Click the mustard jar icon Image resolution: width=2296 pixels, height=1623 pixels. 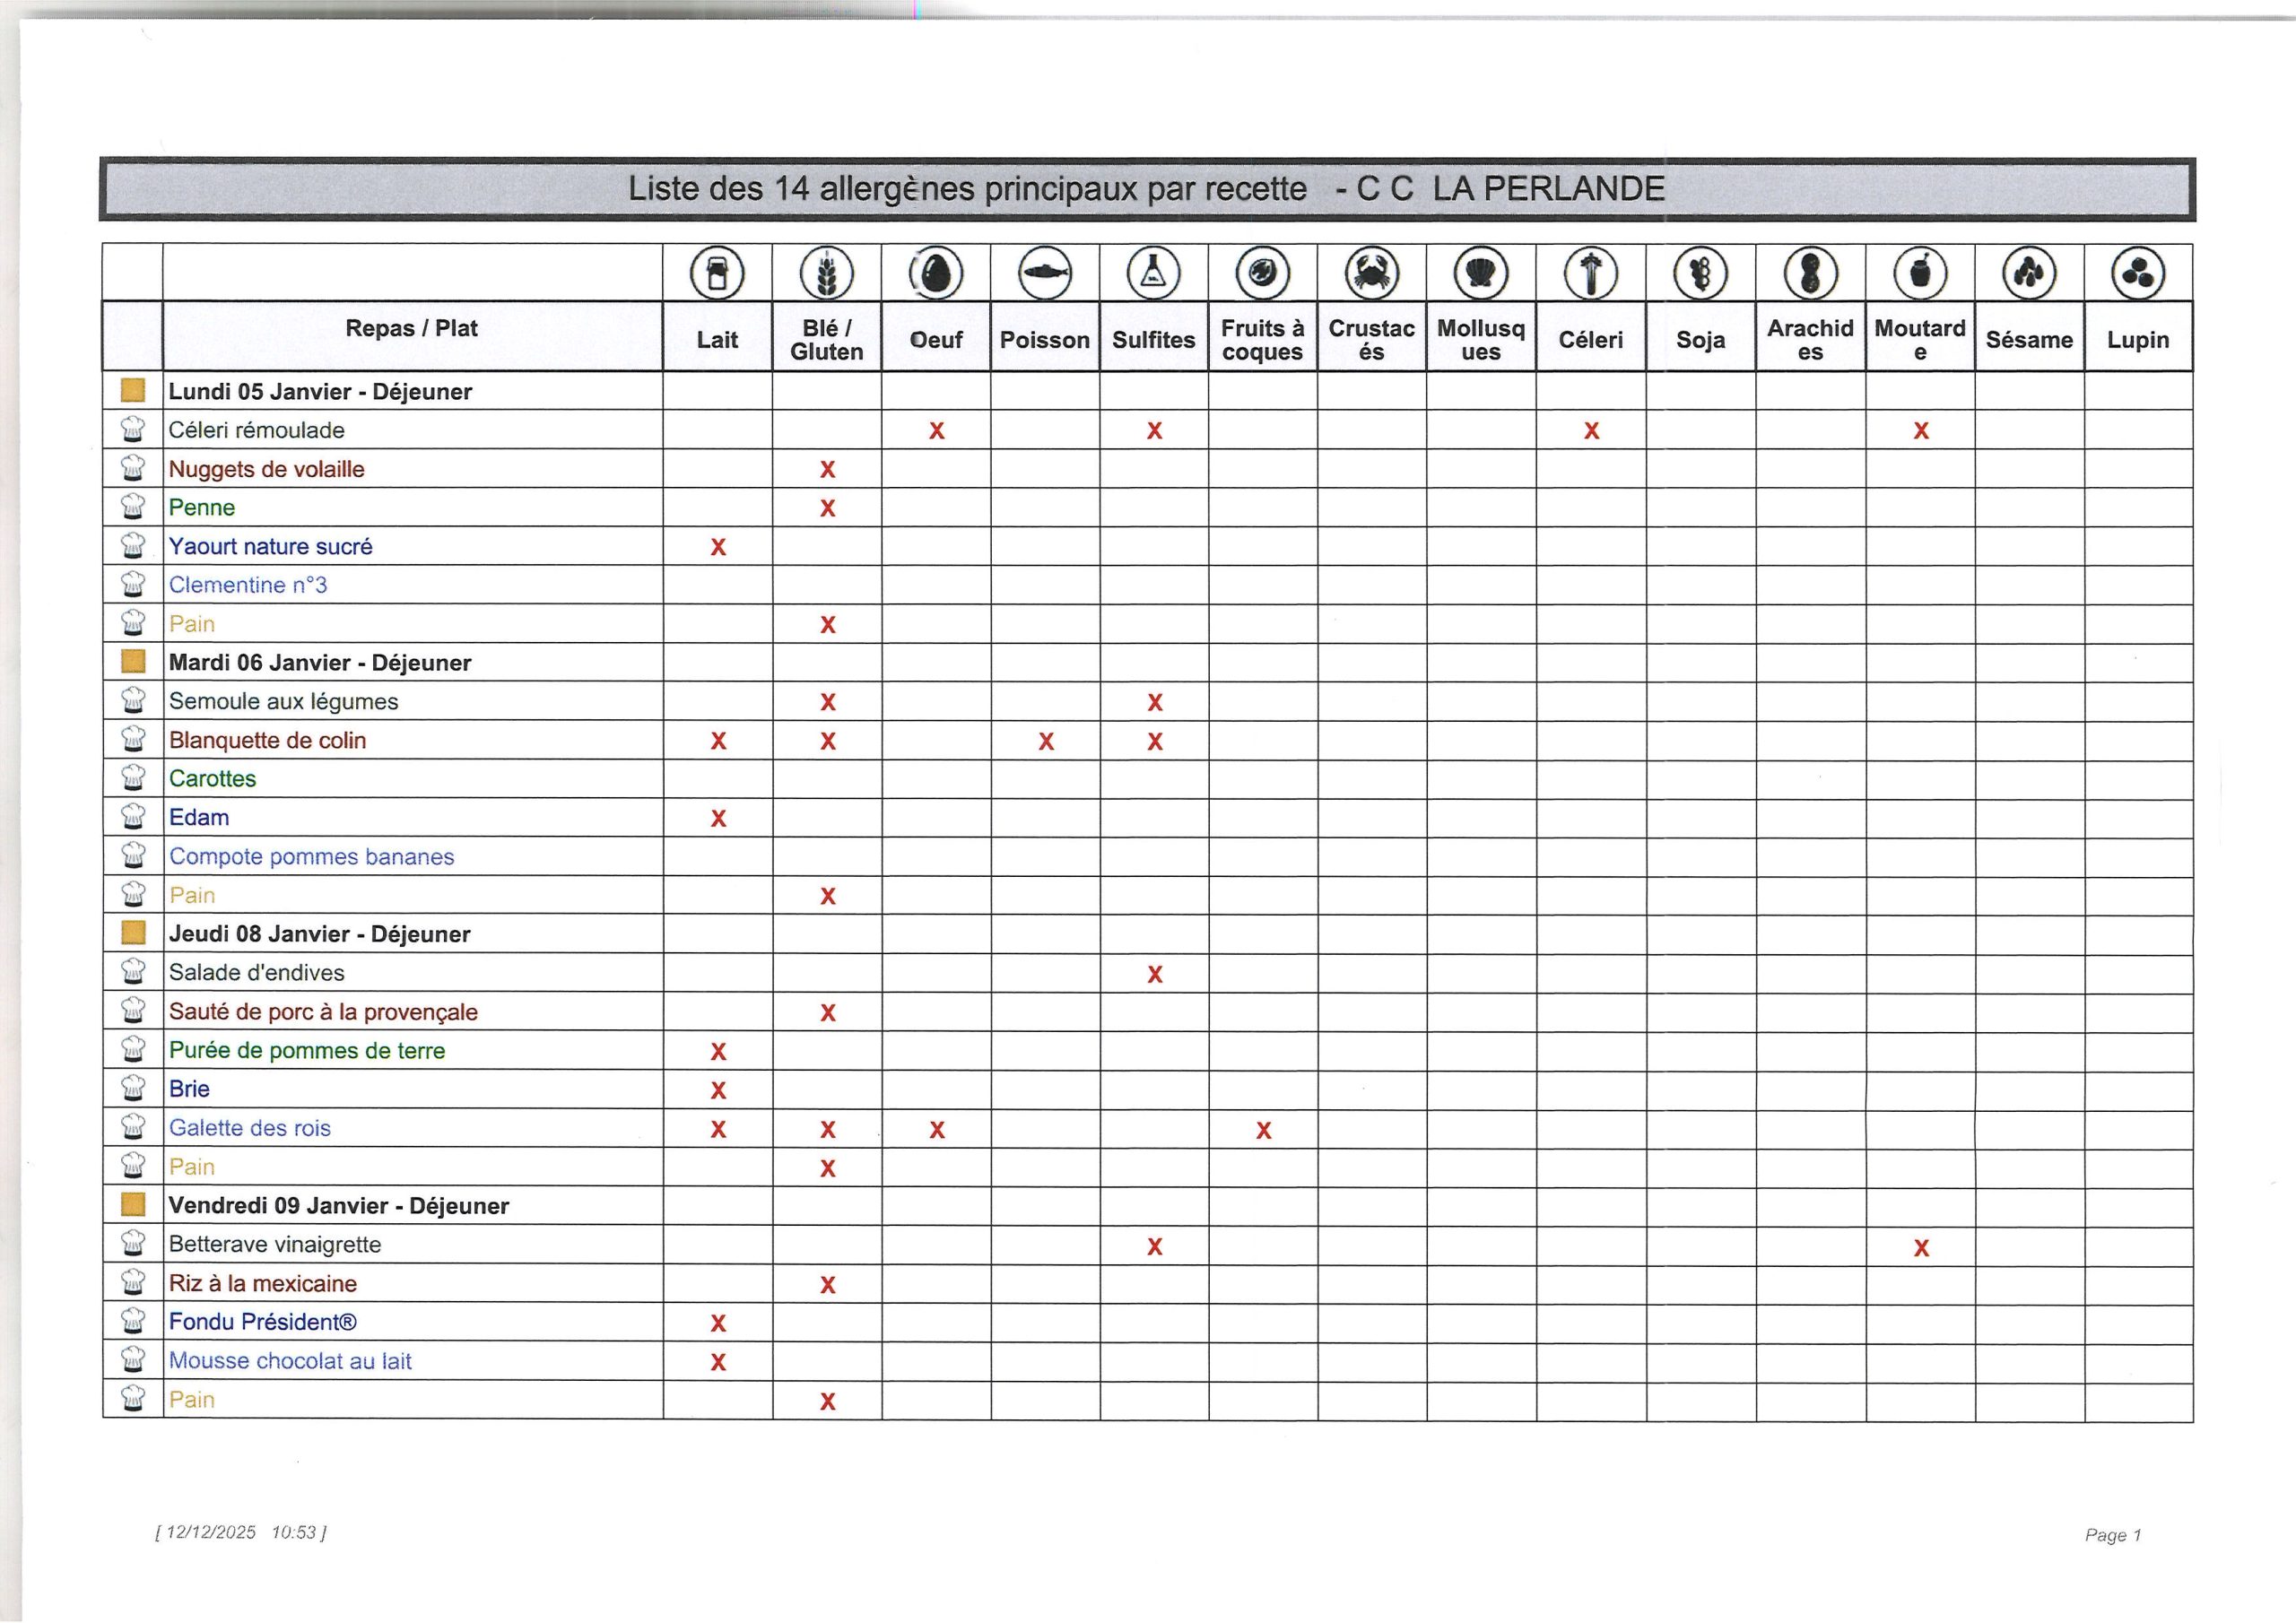point(1920,273)
